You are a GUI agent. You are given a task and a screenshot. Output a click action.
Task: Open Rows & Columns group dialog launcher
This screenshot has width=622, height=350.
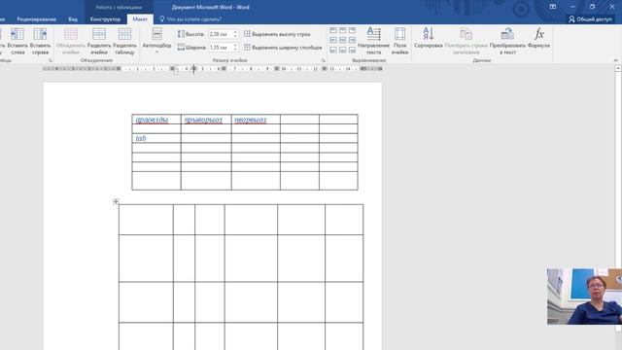coord(51,60)
